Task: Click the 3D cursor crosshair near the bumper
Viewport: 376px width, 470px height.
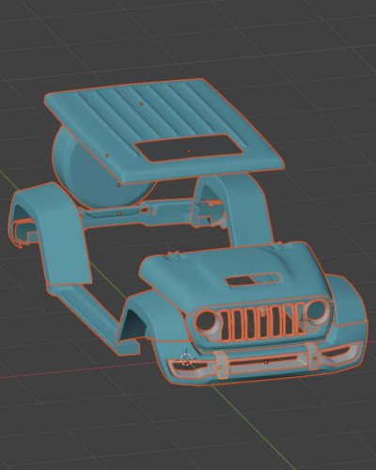Action: (x=187, y=358)
